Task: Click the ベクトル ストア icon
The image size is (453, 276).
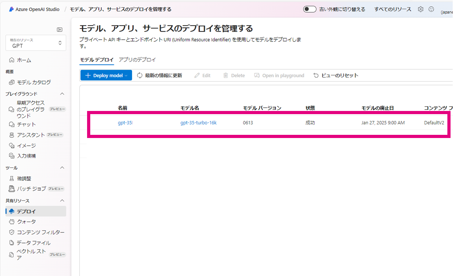Action: pos(12,255)
